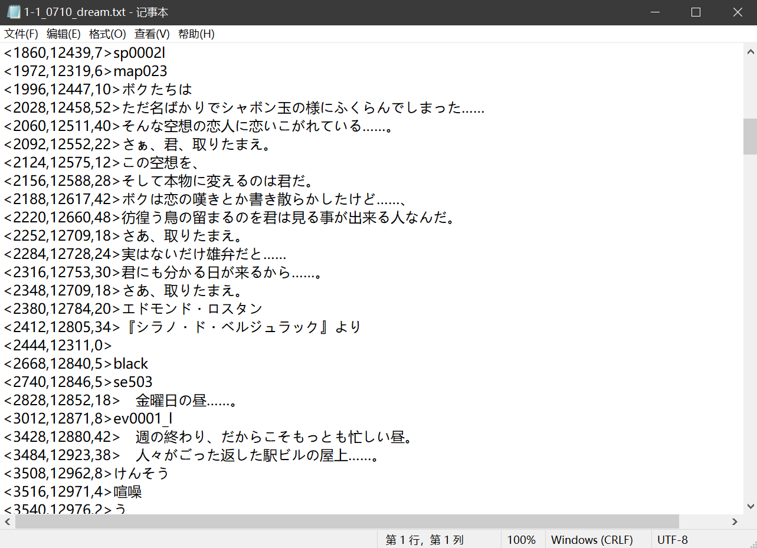Click the vertical scrollbar up arrow
Image resolution: width=757 pixels, height=548 pixels.
[750, 52]
